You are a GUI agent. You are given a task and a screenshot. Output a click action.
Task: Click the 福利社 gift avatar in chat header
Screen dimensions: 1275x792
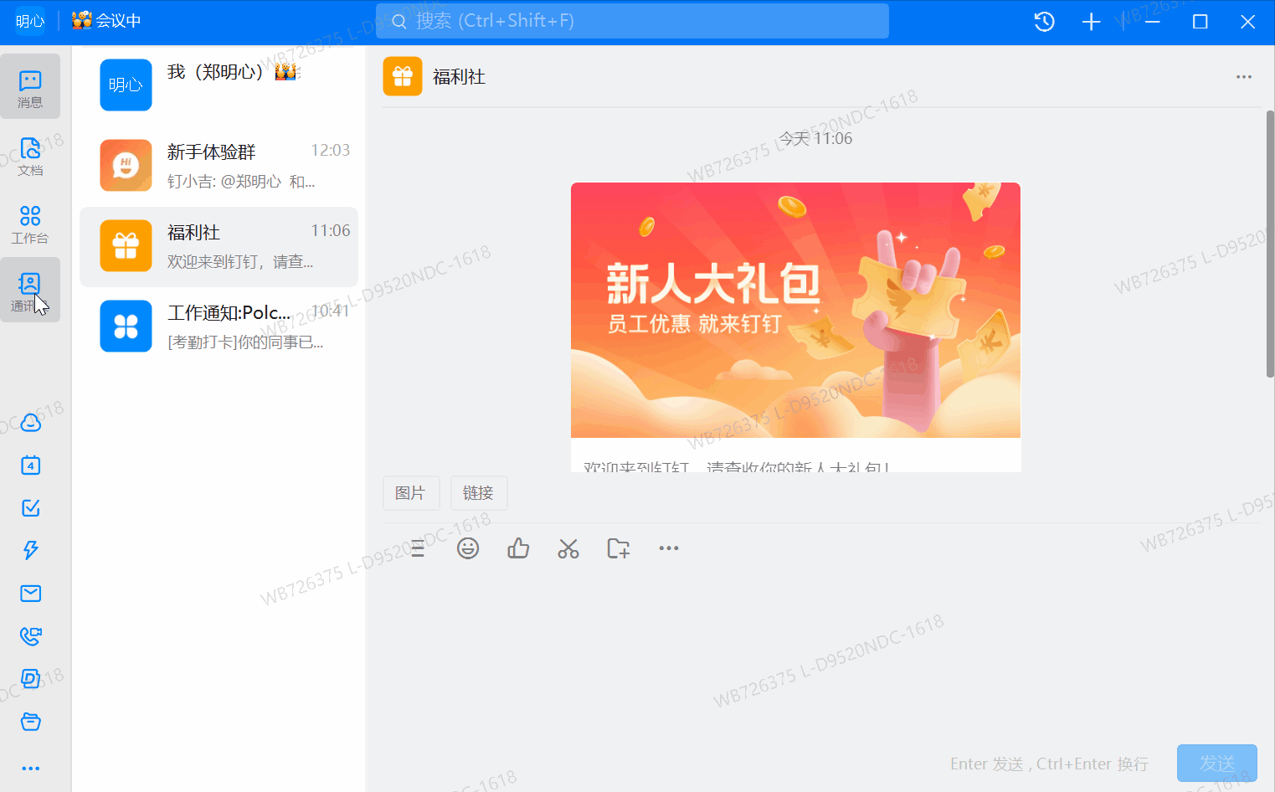403,76
